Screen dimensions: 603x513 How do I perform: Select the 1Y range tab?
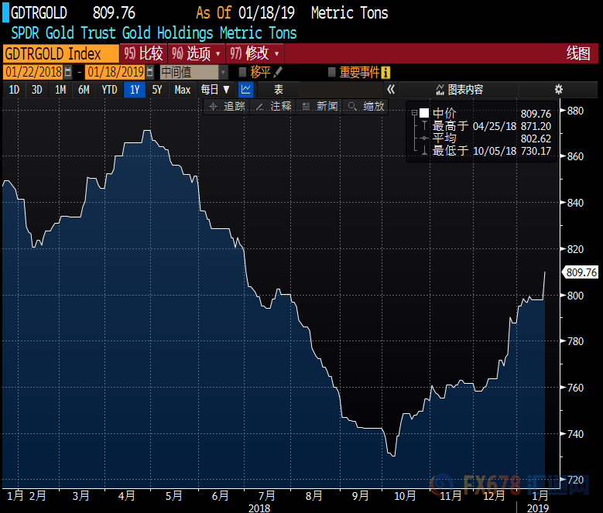[135, 90]
